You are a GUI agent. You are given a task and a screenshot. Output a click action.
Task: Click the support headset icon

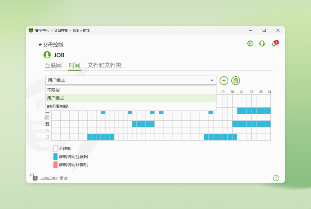[262, 44]
